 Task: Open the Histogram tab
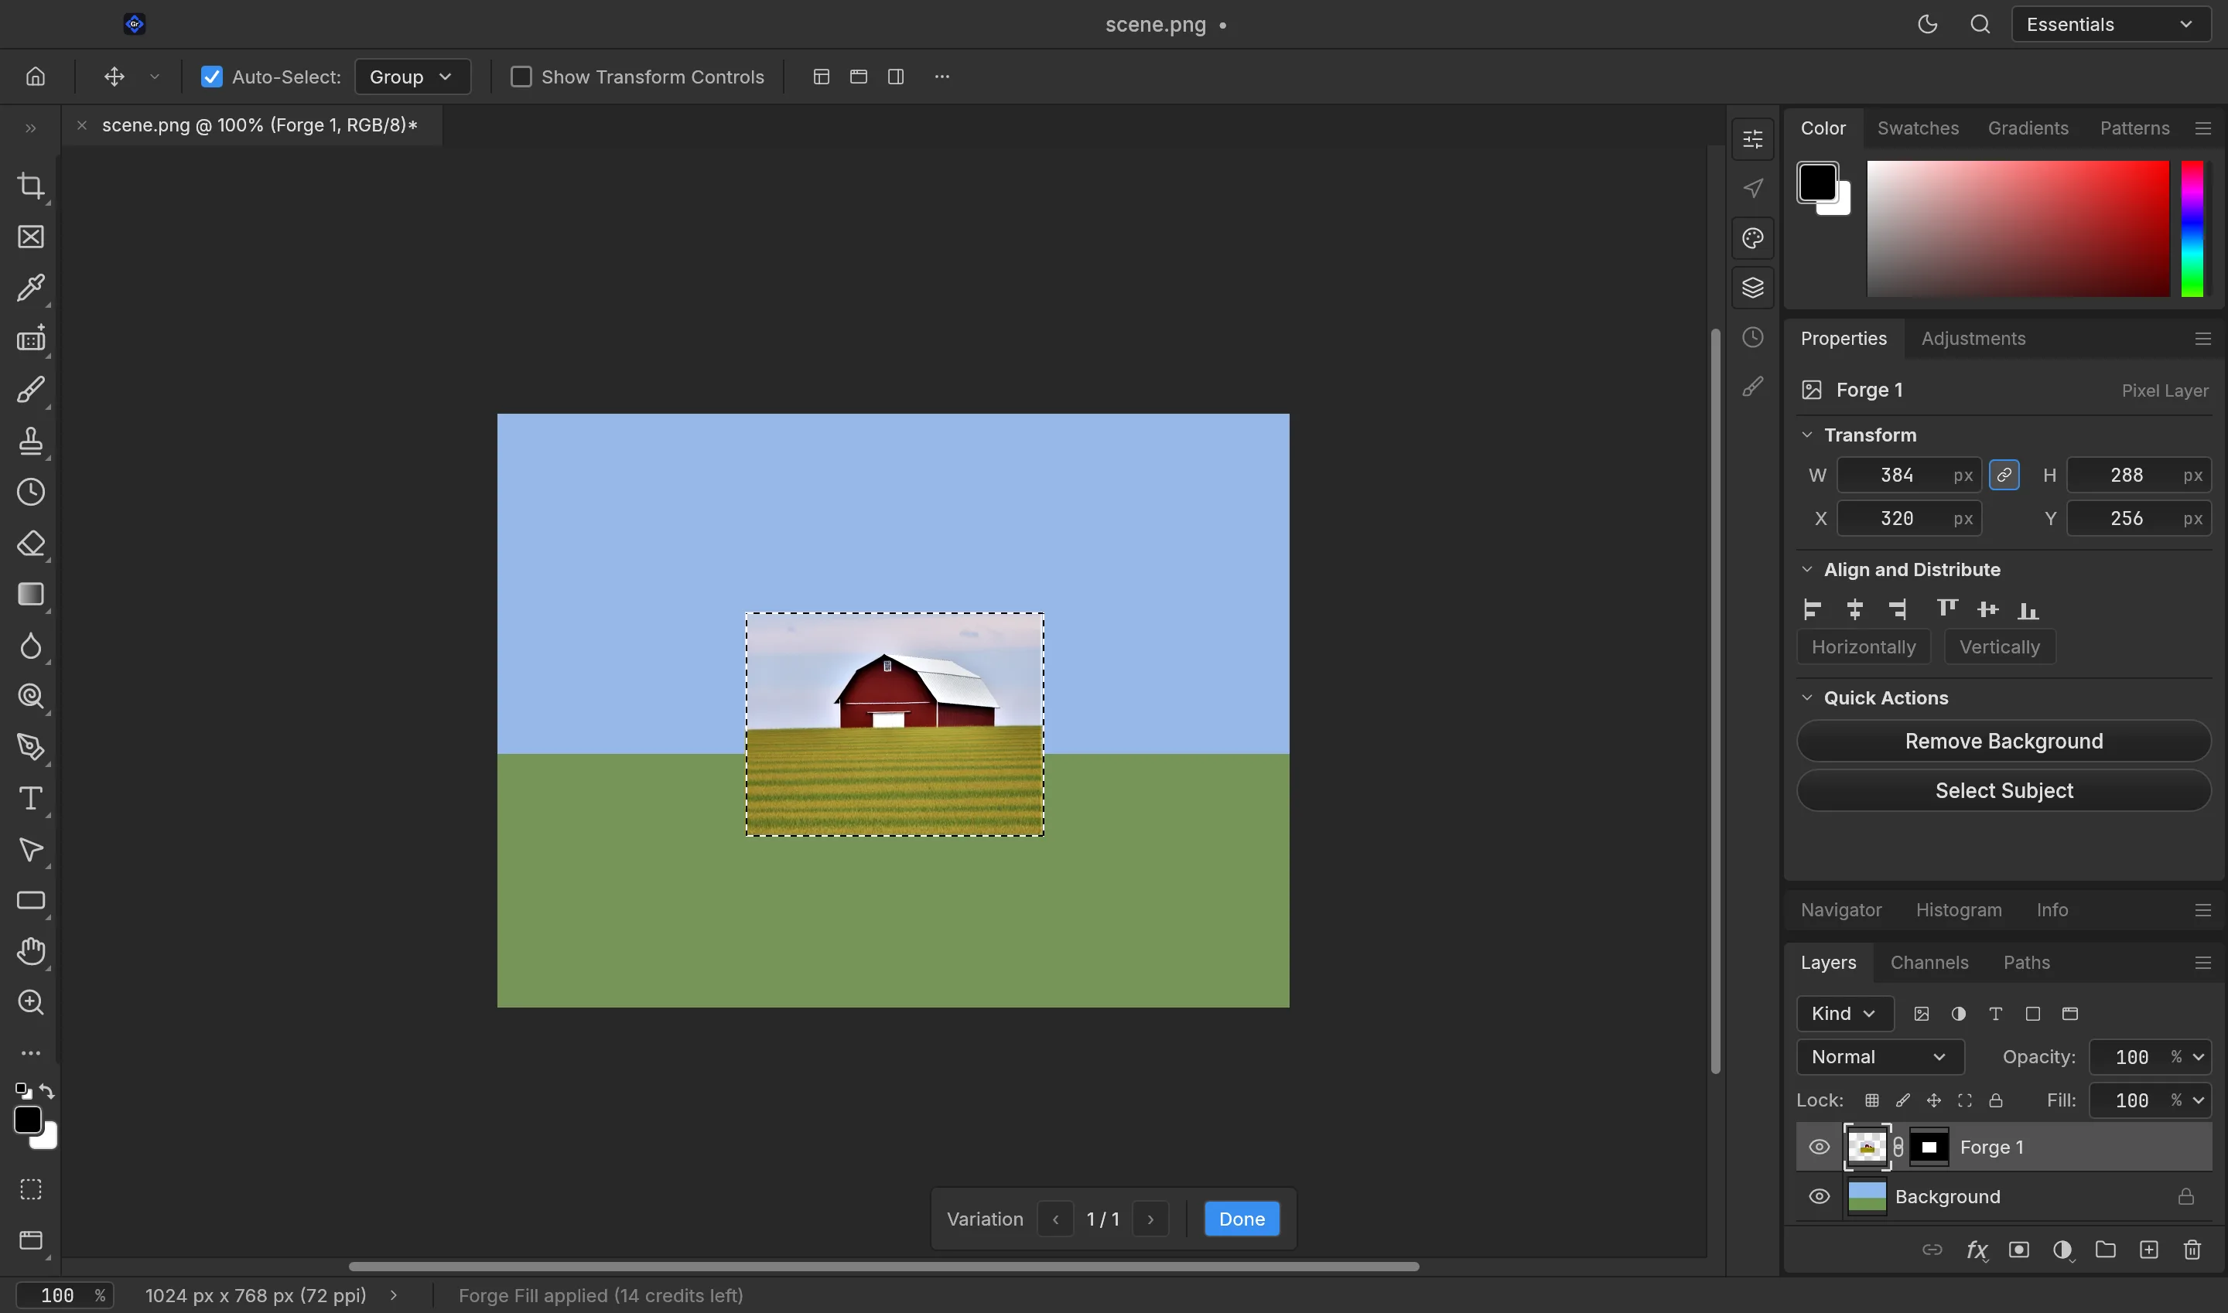coord(1958,909)
